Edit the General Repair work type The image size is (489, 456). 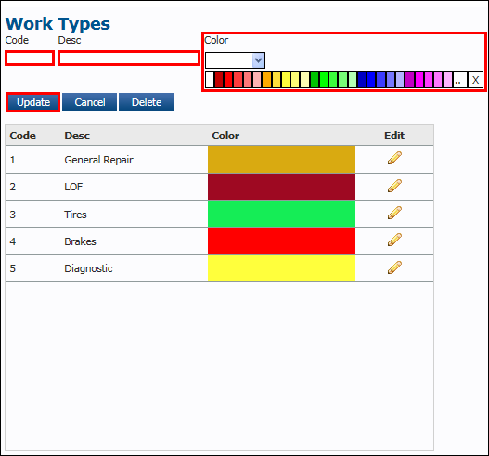(x=394, y=158)
